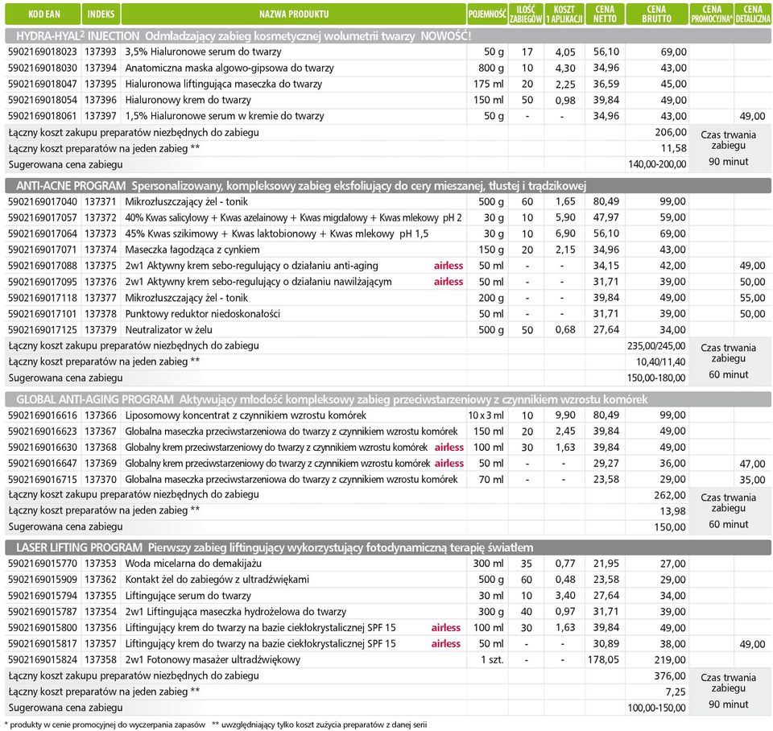Image resolution: width=773 pixels, height=731 pixels.
Task: Click 'Maseczka łagodząca z cynkiem'
Action: tap(192, 250)
